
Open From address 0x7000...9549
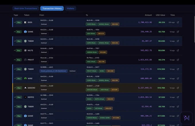click(47, 95)
